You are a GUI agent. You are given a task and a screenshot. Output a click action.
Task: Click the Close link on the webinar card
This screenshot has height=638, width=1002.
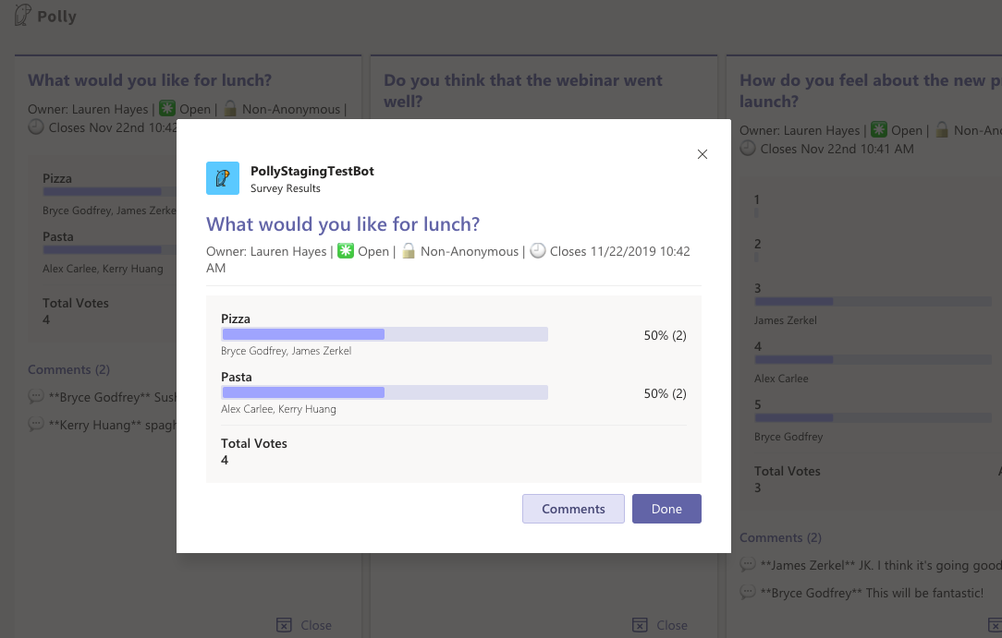coord(672,625)
